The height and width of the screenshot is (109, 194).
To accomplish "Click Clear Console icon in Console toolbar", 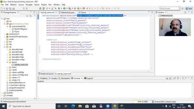I will pos(167,78).
